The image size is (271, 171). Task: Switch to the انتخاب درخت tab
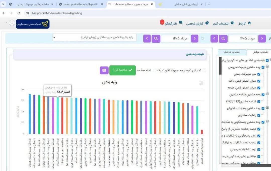(x=232, y=52)
